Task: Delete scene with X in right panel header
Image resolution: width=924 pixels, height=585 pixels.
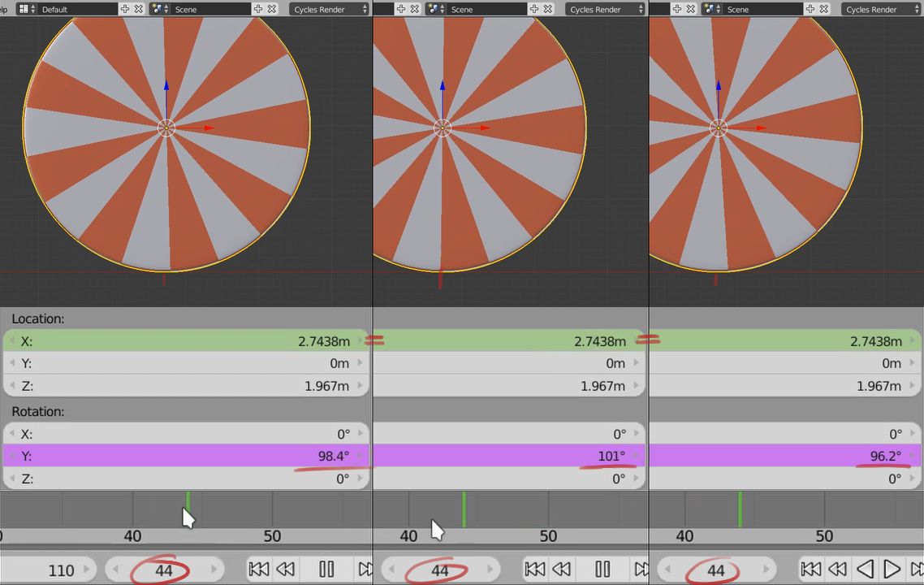Action: pos(824,9)
